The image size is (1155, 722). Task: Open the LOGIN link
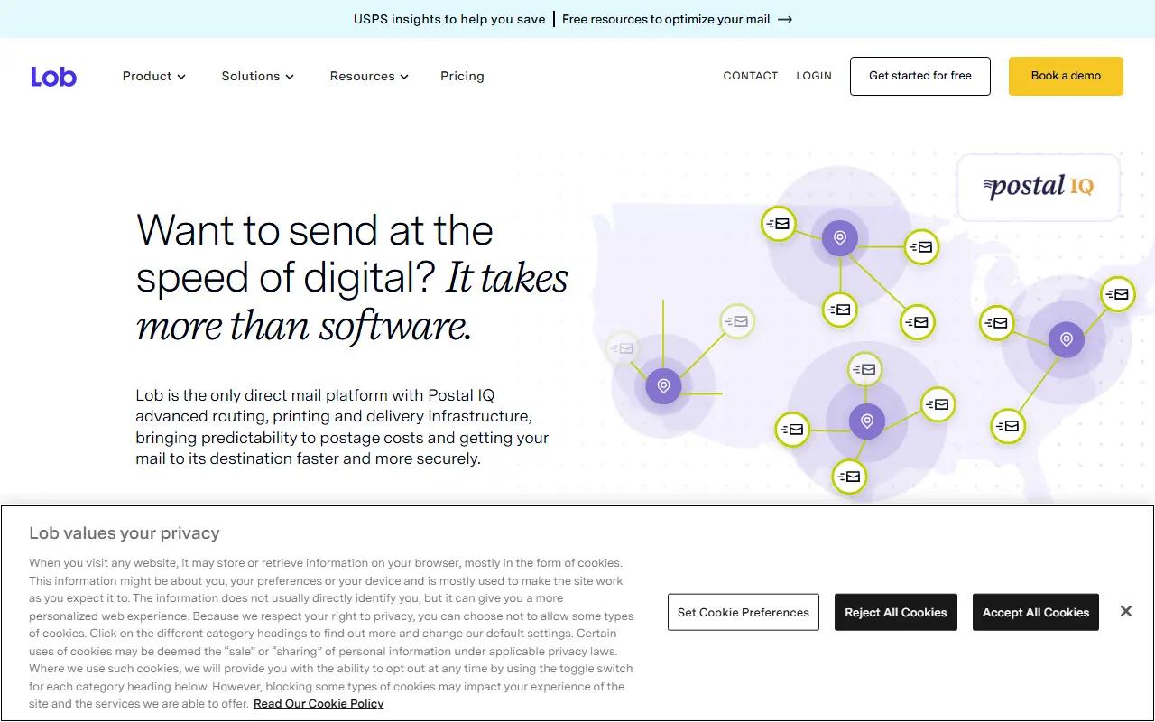click(814, 76)
